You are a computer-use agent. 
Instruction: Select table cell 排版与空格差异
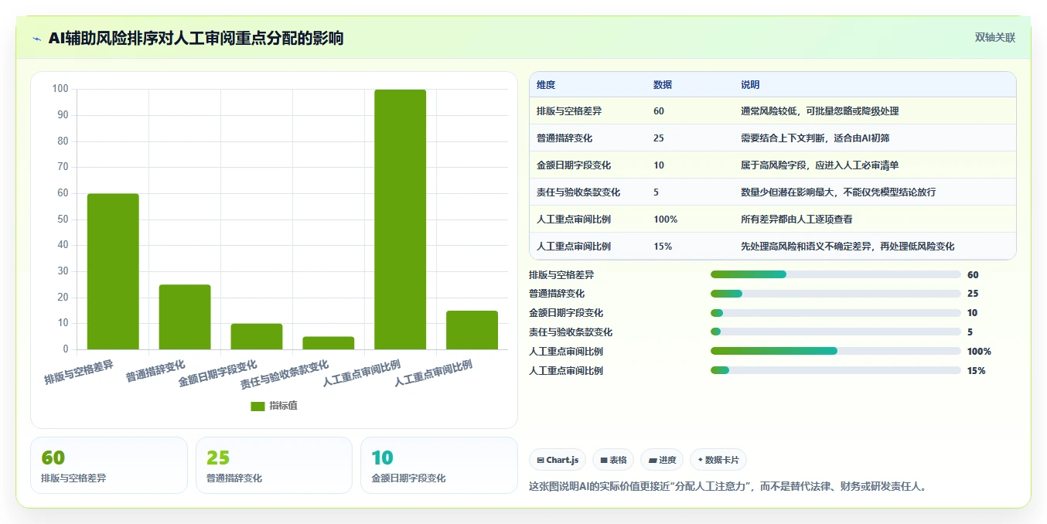click(569, 111)
